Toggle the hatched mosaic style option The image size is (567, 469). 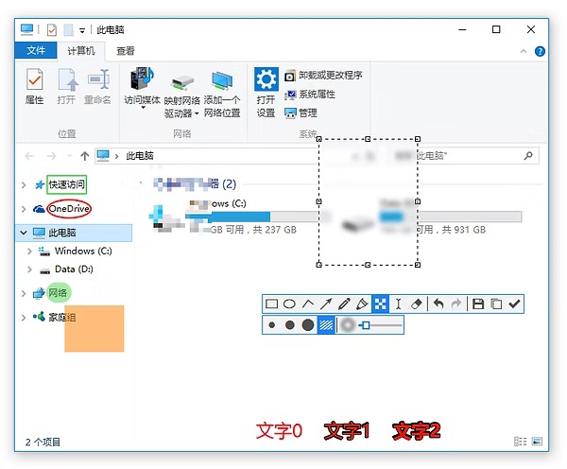pos(326,325)
